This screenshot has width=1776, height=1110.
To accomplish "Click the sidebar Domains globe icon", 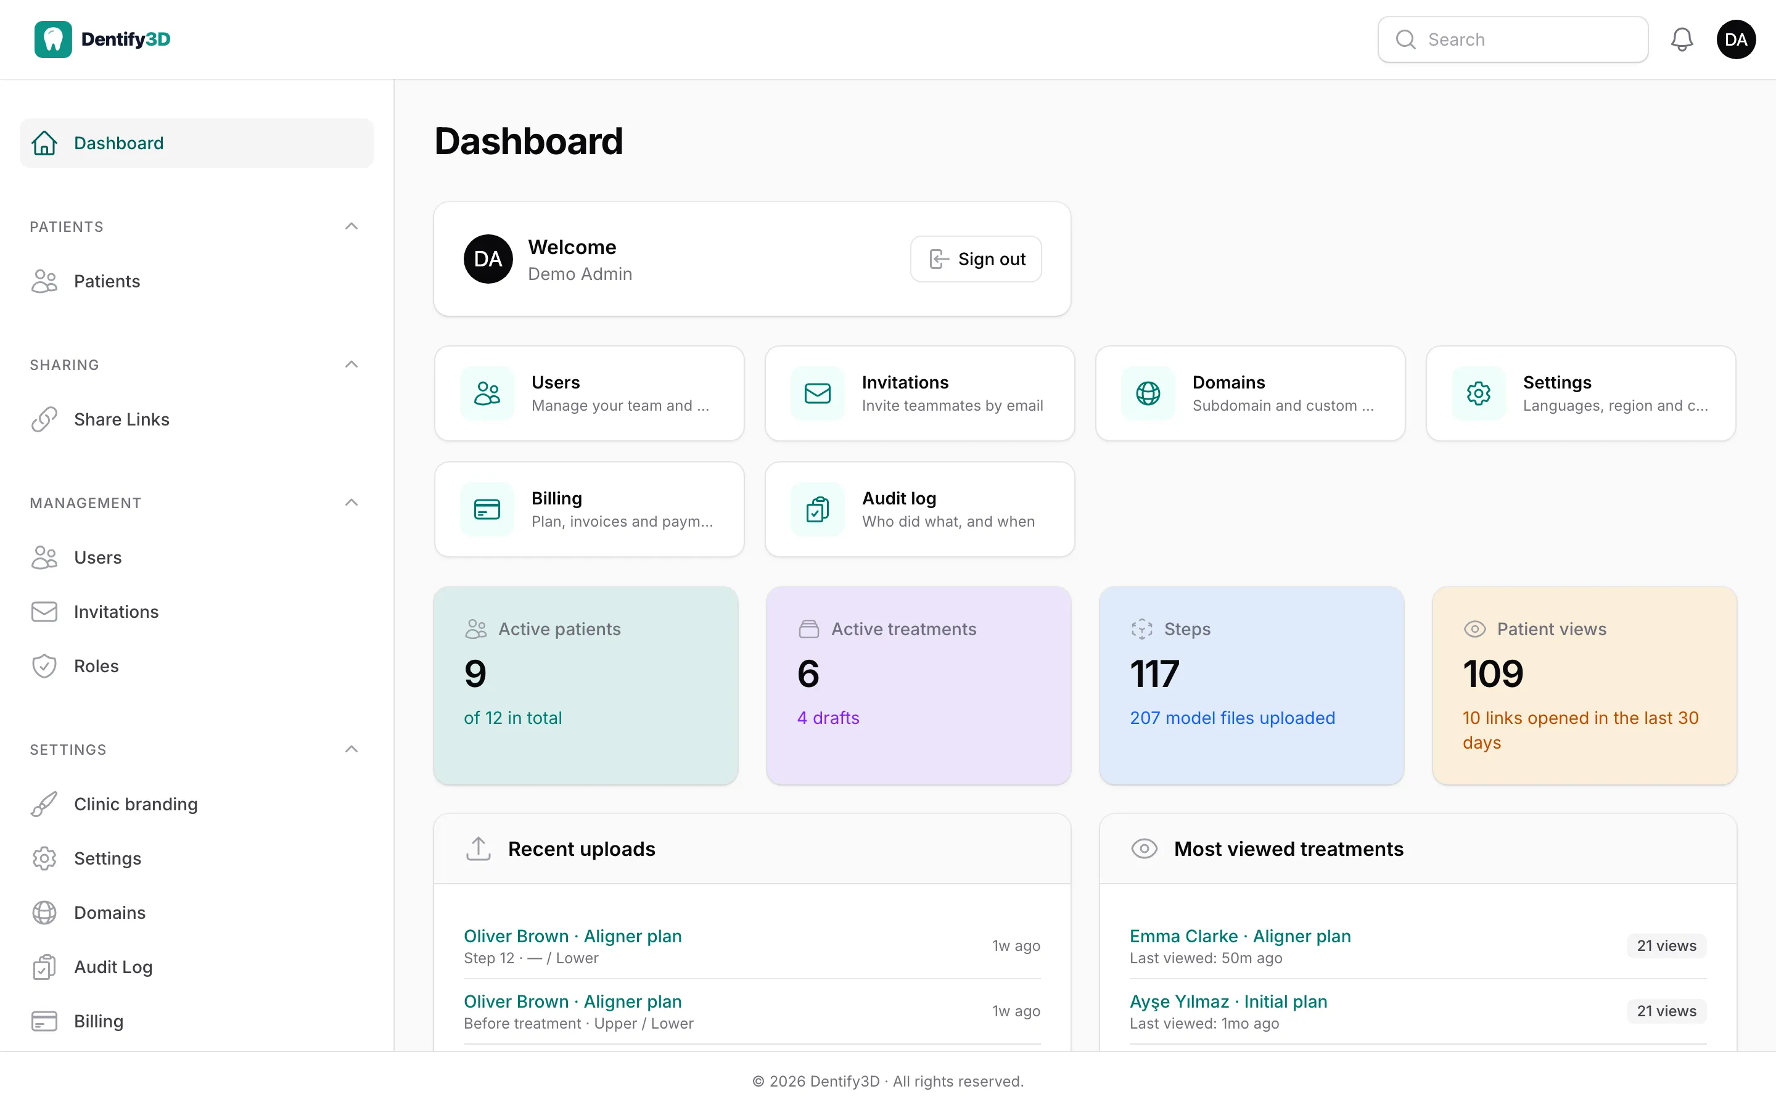I will 44,913.
